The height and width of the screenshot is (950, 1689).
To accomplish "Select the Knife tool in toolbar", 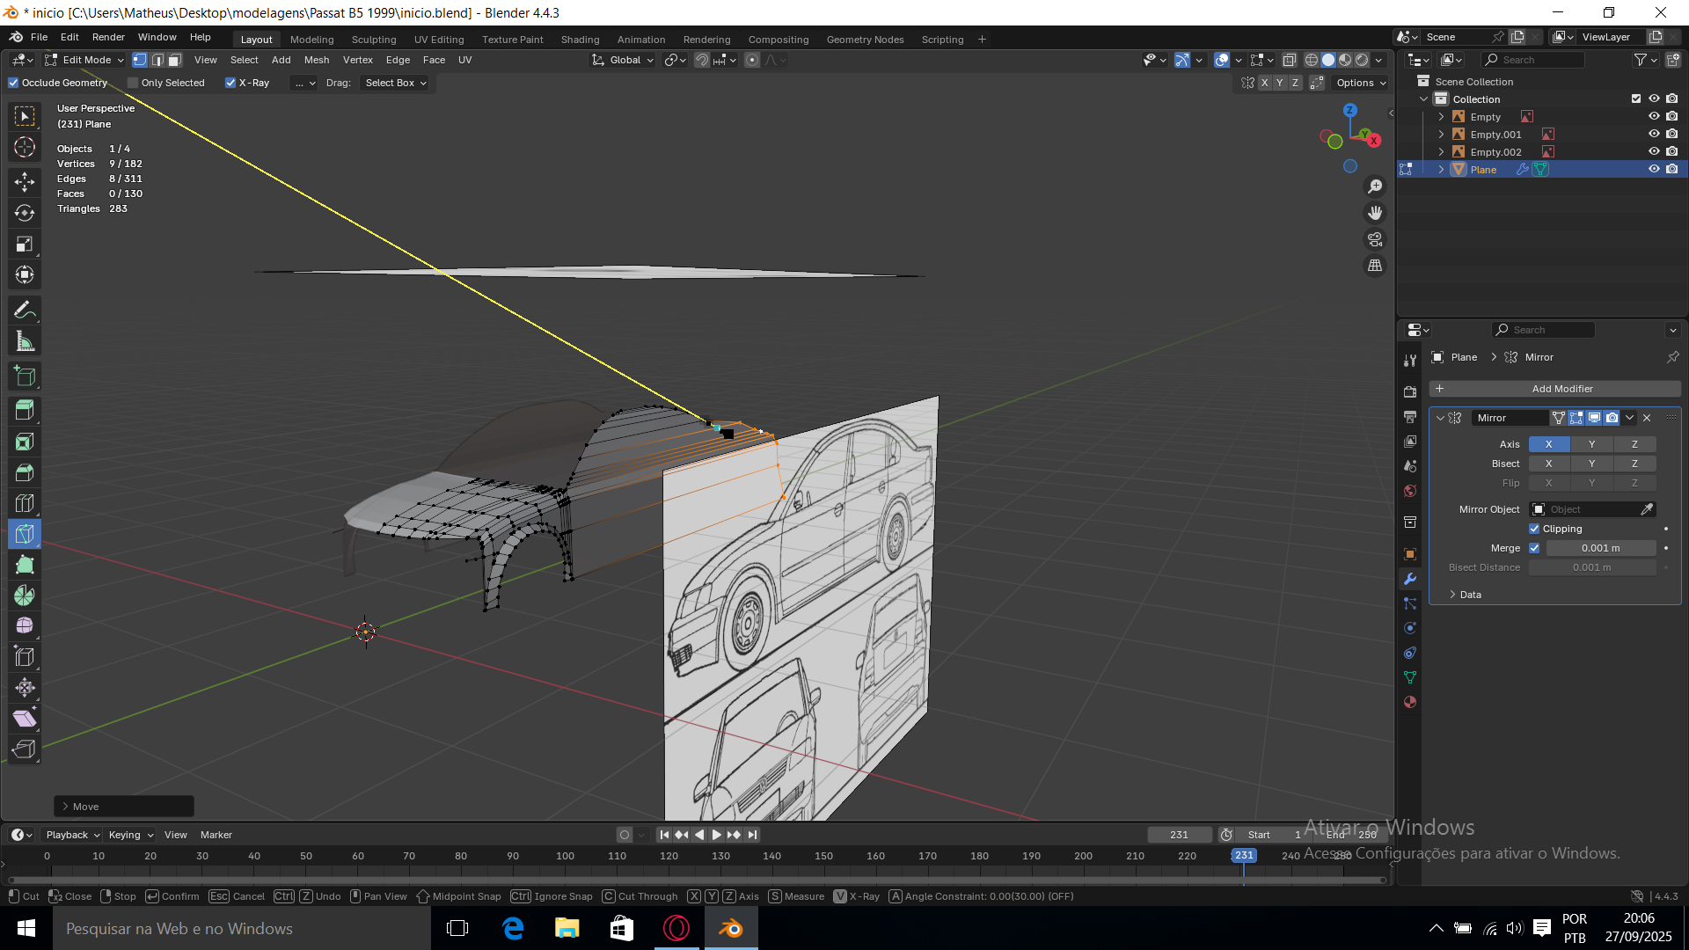I will [25, 534].
